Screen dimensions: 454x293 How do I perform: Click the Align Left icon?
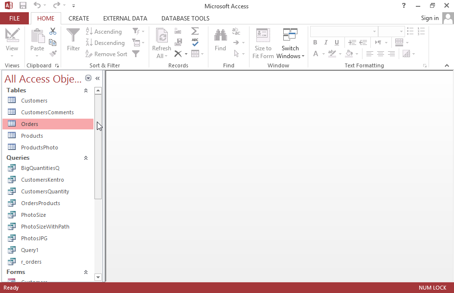[369, 54]
